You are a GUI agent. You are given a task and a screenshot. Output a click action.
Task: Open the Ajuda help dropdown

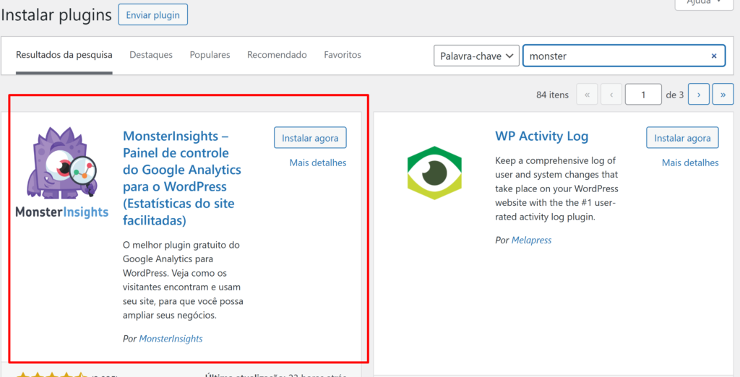[704, 3]
